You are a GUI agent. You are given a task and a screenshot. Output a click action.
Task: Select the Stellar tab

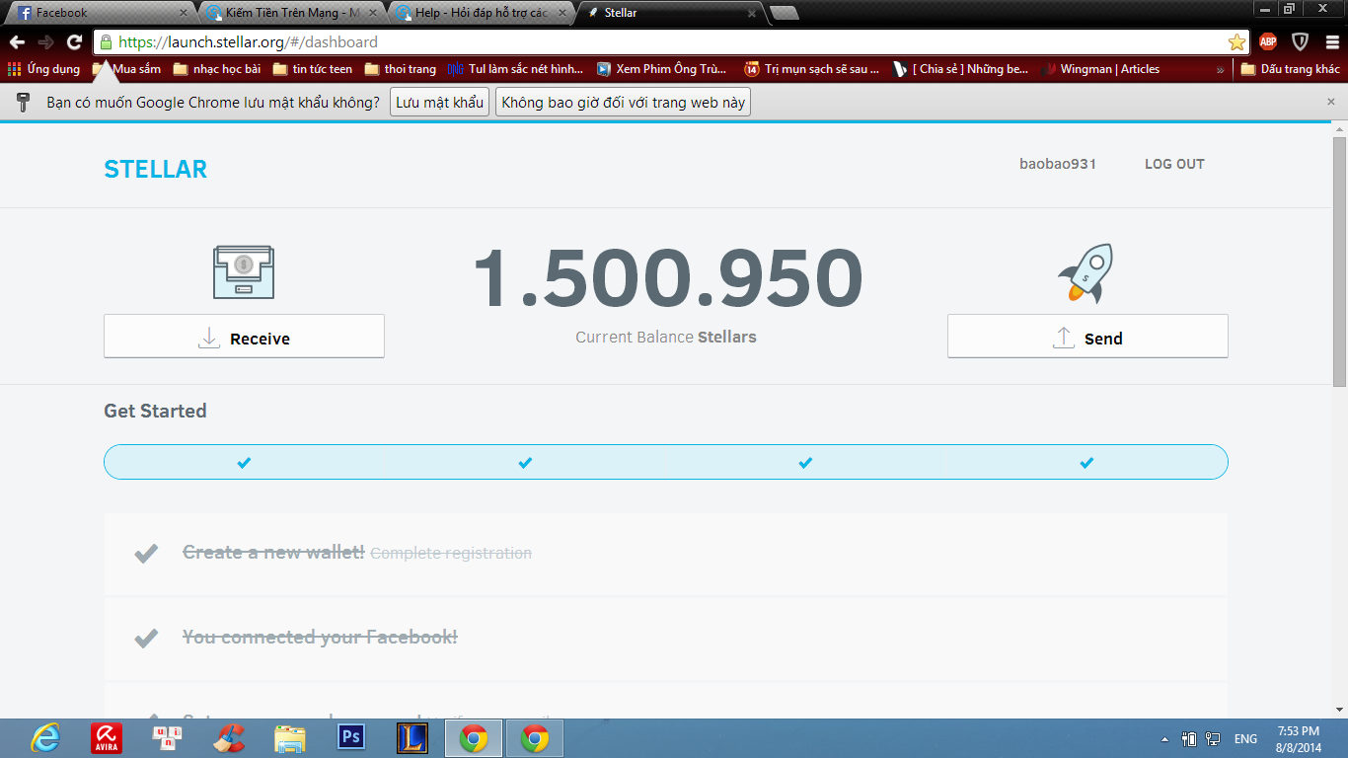669,14
